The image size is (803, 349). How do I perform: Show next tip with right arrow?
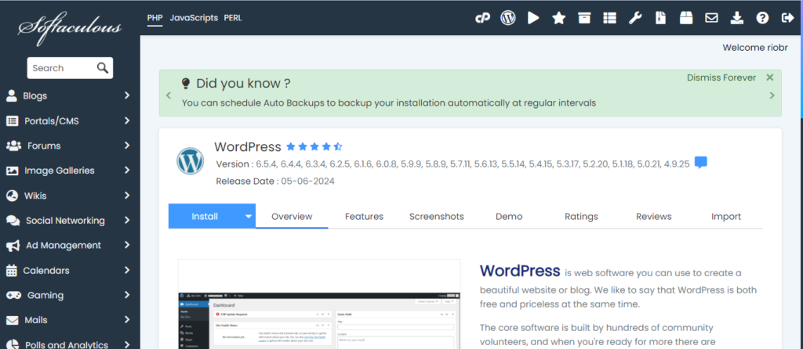point(772,95)
